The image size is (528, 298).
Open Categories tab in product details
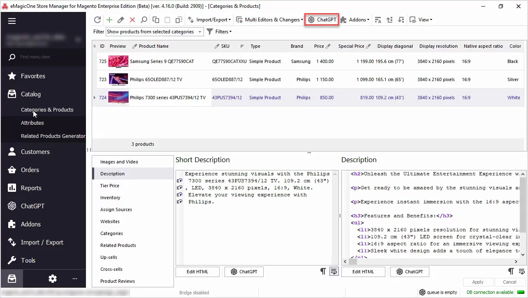tap(133, 233)
